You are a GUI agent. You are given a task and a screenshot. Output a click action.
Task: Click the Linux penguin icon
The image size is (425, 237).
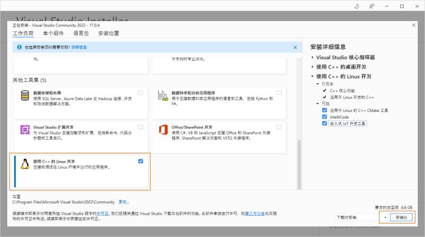point(25,164)
